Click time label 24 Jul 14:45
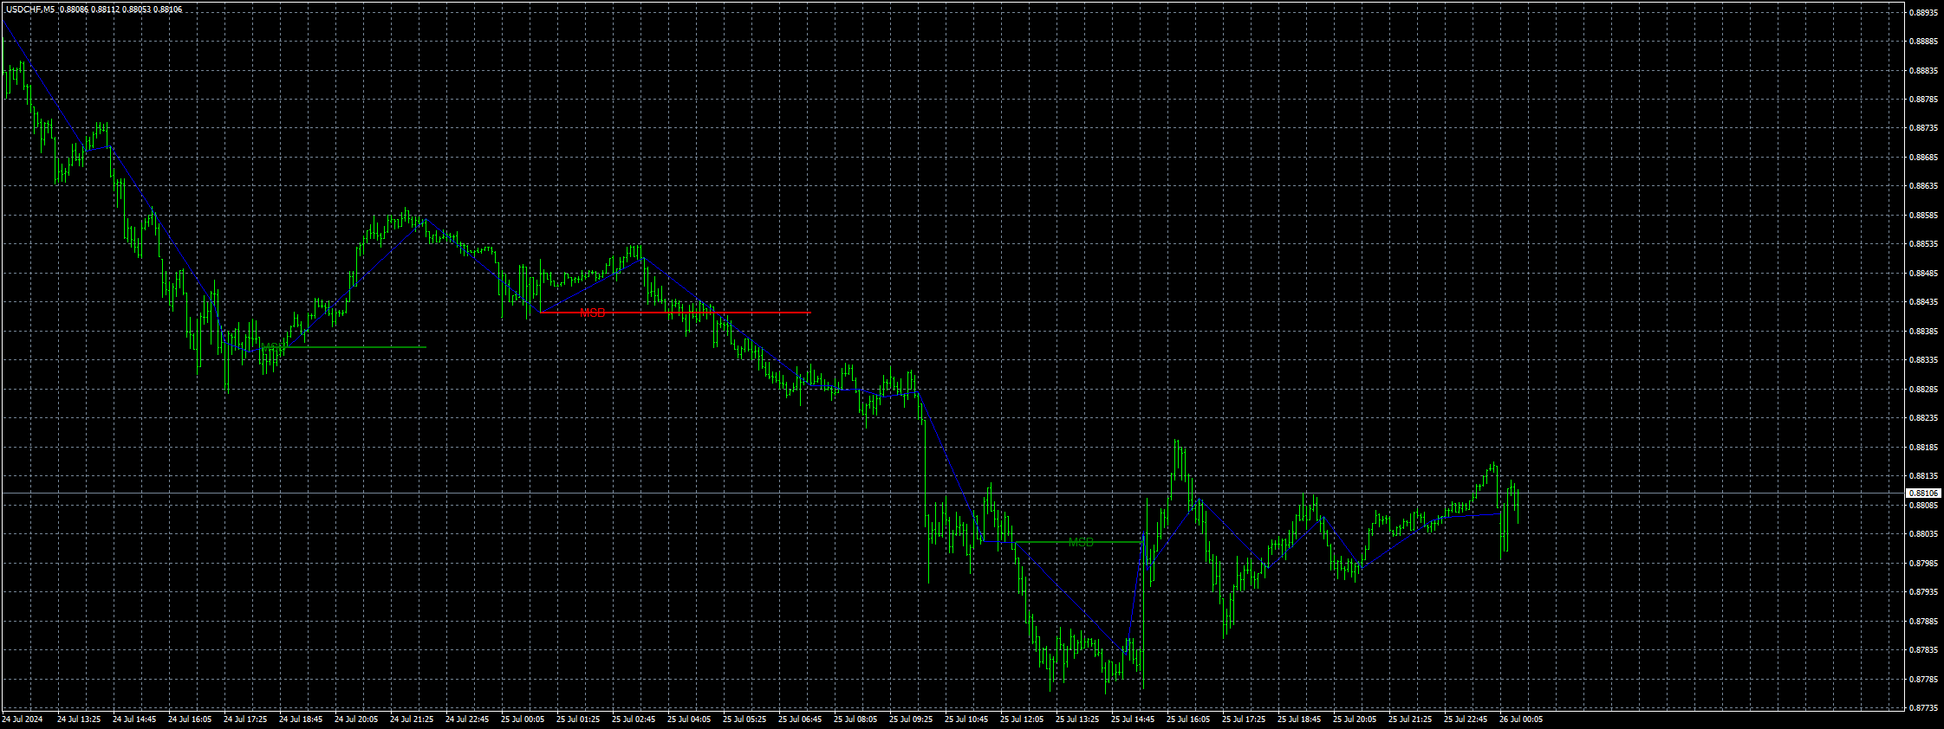Image resolution: width=1944 pixels, height=729 pixels. pos(134,719)
